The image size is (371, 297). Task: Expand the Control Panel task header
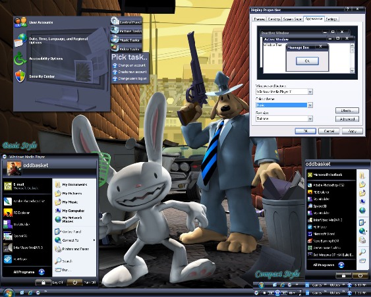coord(126,22)
